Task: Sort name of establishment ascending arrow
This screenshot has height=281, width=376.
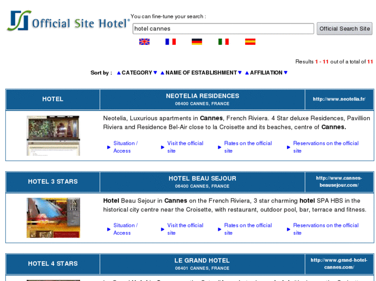Action: click(162, 73)
